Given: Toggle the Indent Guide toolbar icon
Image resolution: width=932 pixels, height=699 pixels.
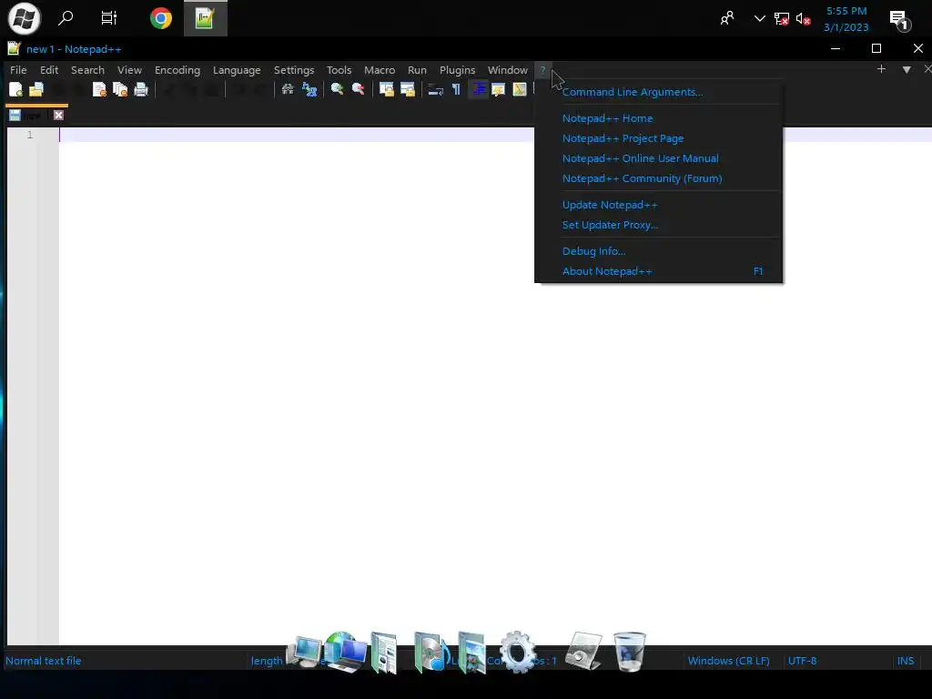Looking at the screenshot, I should pos(478,89).
